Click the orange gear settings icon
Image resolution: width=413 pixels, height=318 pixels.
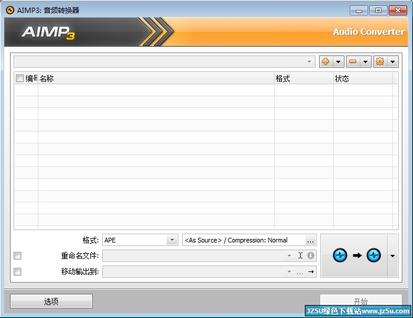[x=380, y=62]
